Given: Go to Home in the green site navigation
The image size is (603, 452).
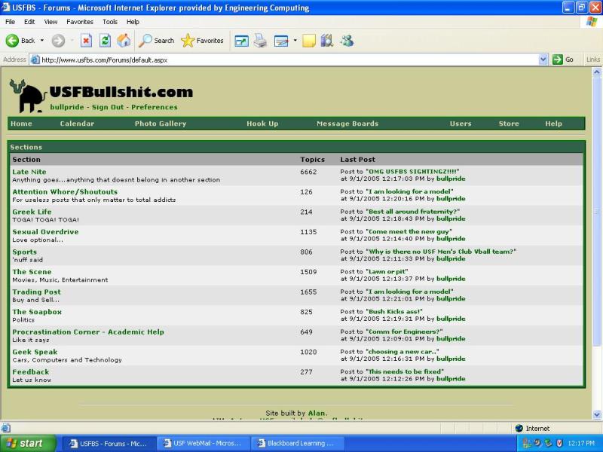Looking at the screenshot, I should pos(21,124).
